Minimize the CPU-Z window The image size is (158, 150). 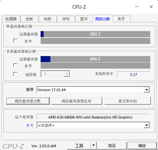click(x=137, y=7)
